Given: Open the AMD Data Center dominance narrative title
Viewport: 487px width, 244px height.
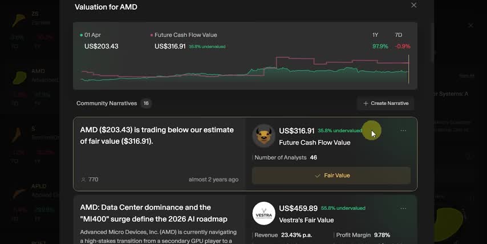Looking at the screenshot, I should pos(154,213).
